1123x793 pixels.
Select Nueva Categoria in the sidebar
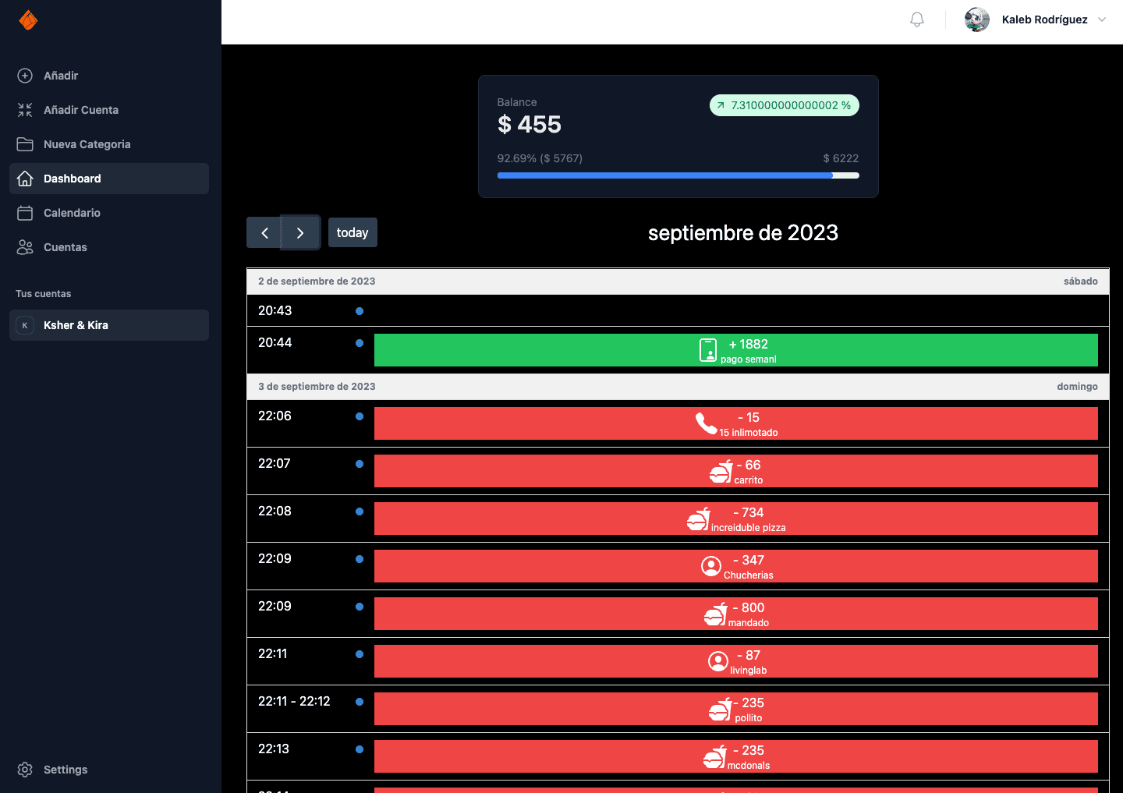87,144
